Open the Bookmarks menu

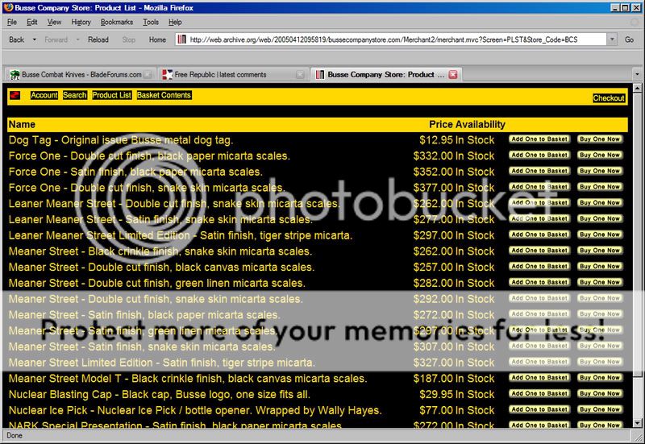(x=117, y=22)
